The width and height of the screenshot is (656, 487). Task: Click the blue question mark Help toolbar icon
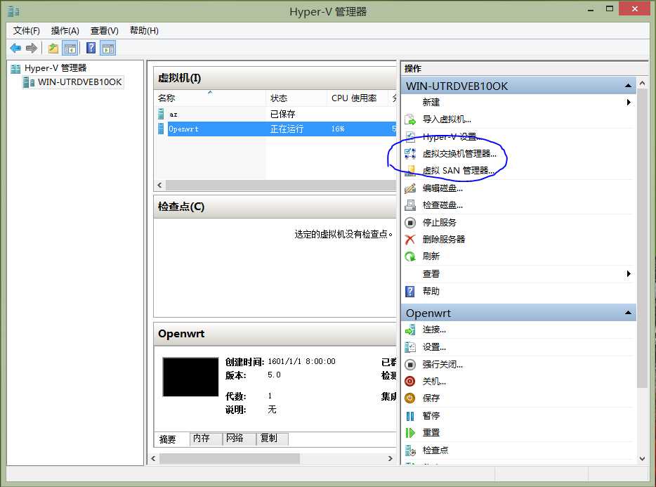click(x=91, y=48)
